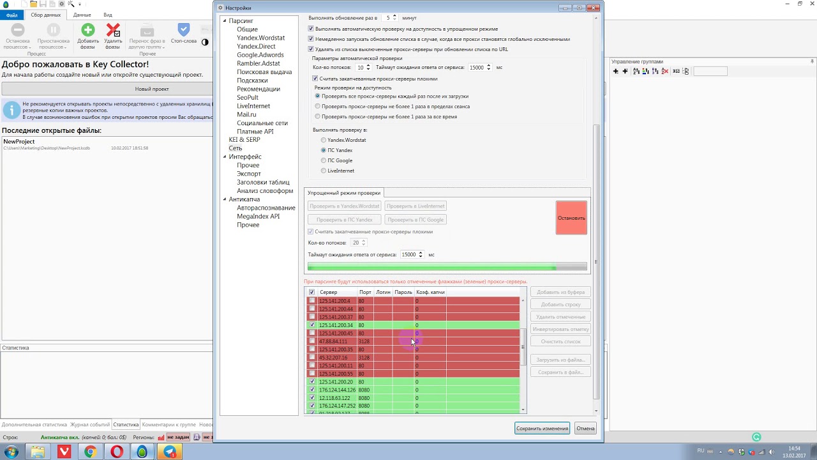This screenshot has width=817, height=460.
Task: Select Yandex.Wordstat radio under Выполнять проверку в
Action: (324, 140)
